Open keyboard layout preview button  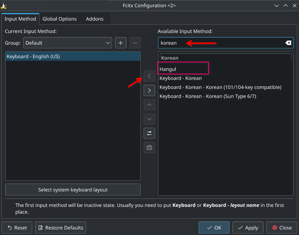pyautogui.click(x=149, y=148)
